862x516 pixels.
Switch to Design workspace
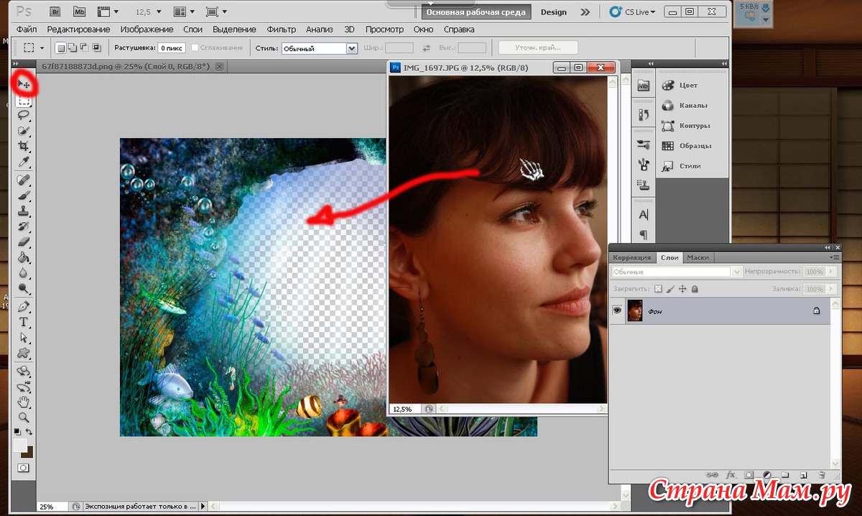click(553, 12)
